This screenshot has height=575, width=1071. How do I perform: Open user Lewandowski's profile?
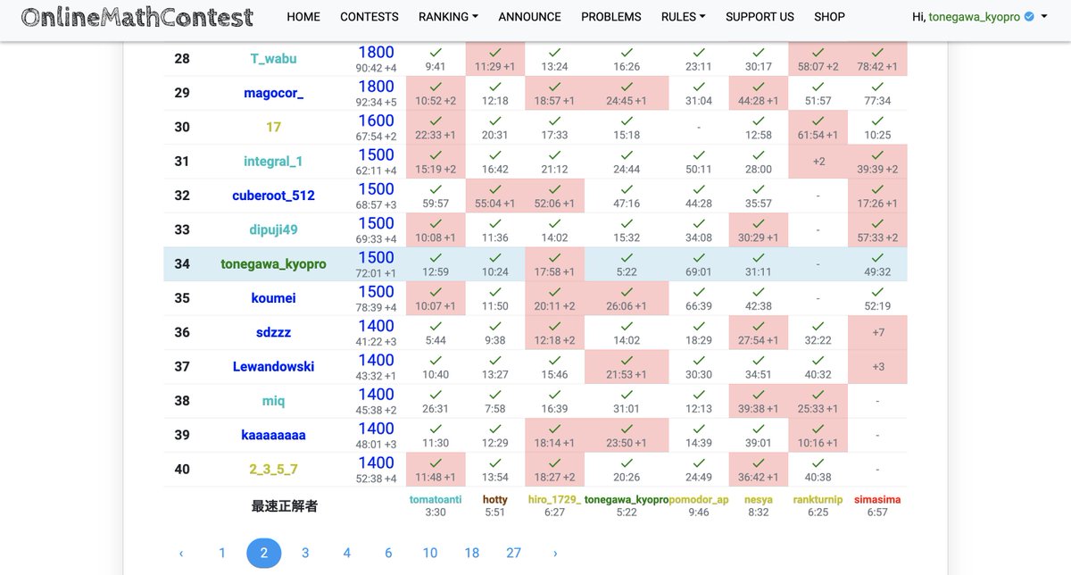(273, 366)
